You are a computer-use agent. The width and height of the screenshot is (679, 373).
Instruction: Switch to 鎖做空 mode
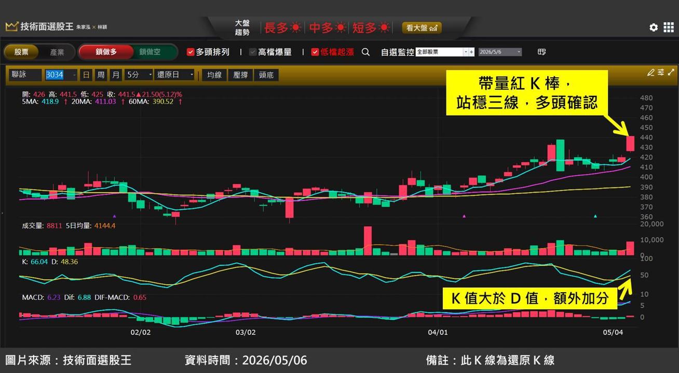(150, 52)
